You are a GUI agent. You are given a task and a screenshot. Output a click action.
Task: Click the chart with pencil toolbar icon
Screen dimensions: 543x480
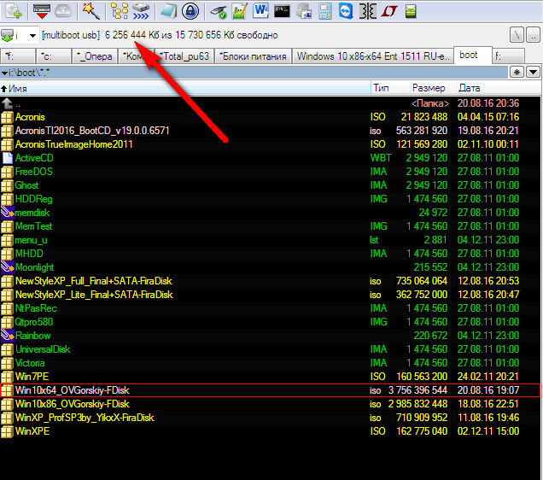tap(240, 11)
